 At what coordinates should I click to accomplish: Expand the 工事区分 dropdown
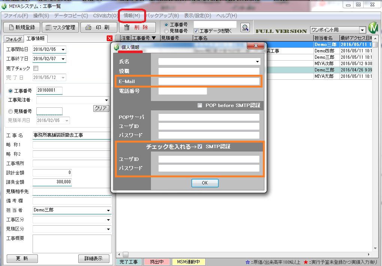pyautogui.click(x=108, y=220)
